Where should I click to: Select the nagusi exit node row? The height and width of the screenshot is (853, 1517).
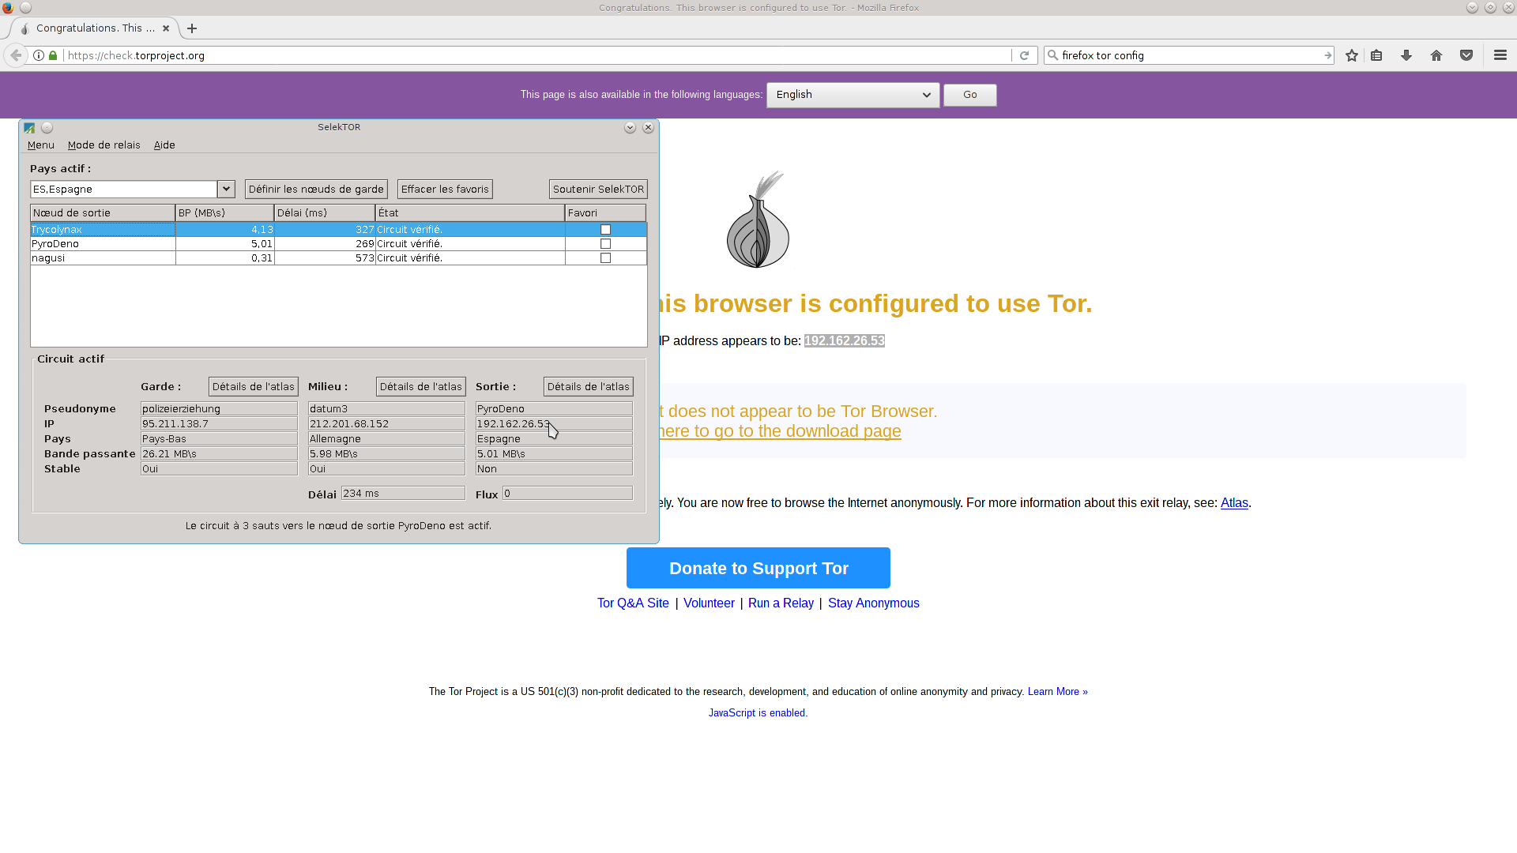pyautogui.click(x=338, y=258)
